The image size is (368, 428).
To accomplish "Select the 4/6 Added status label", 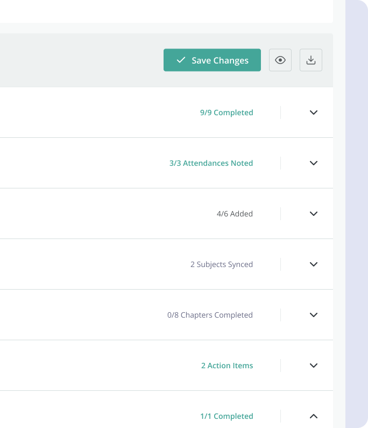I will [235, 214].
